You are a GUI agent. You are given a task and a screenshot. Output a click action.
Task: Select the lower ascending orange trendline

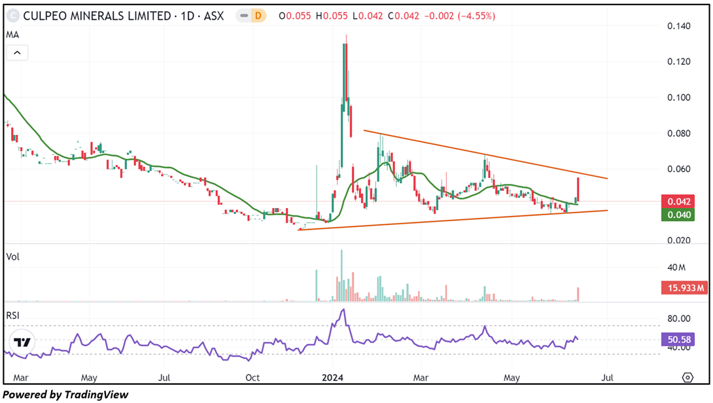click(453, 220)
